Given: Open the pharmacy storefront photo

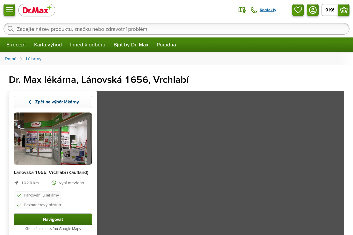Looking at the screenshot, I should 53,139.
